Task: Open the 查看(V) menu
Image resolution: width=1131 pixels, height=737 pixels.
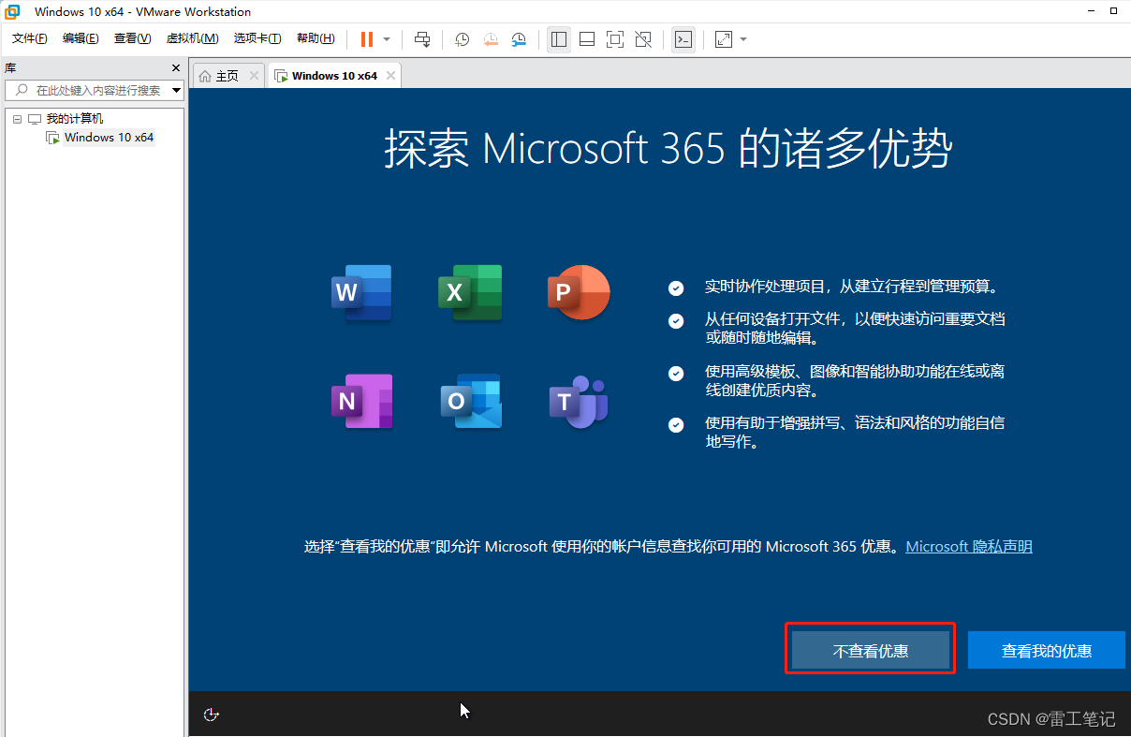Action: (x=132, y=38)
